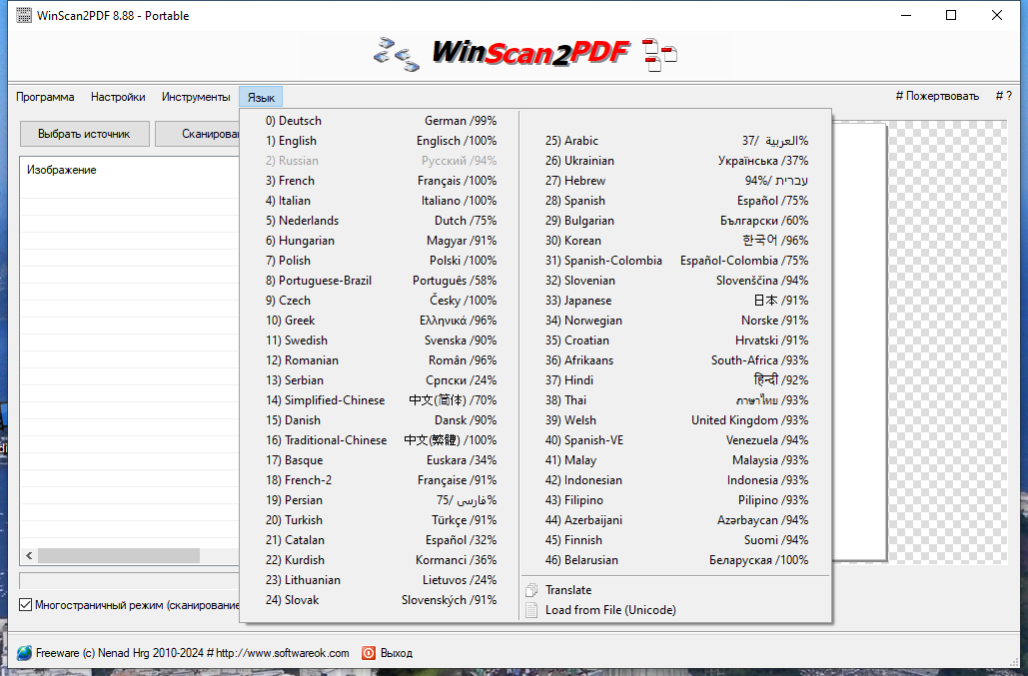1028x676 pixels.
Task: Choose the 0) Deutsch language
Action: point(381,121)
